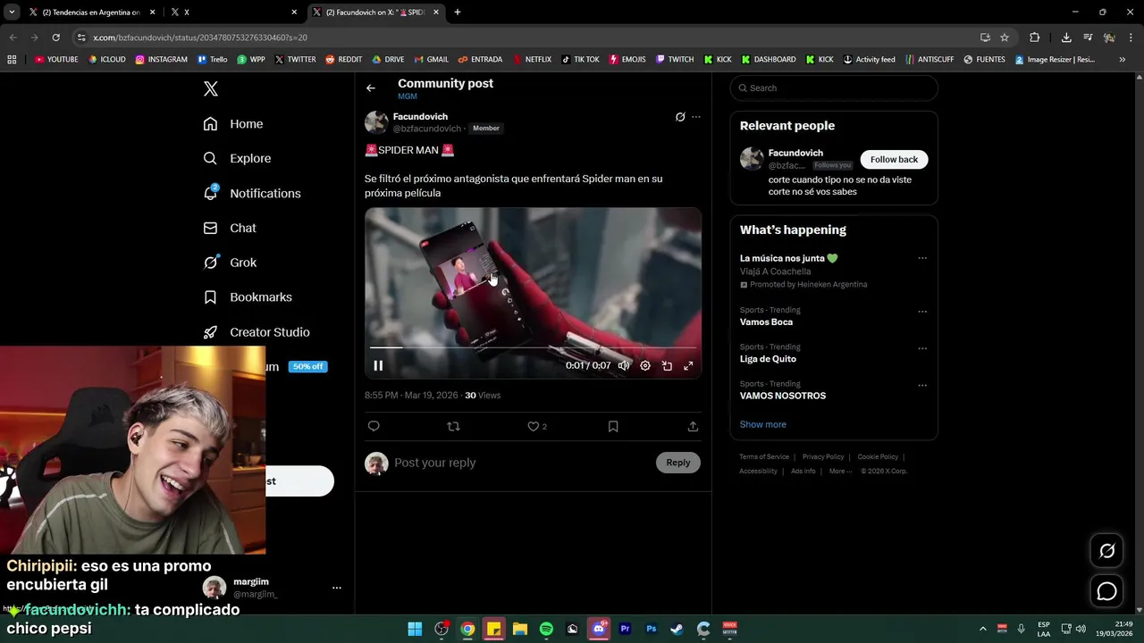
Task: Open more options for the Liga de Quito trend
Action: point(922,348)
